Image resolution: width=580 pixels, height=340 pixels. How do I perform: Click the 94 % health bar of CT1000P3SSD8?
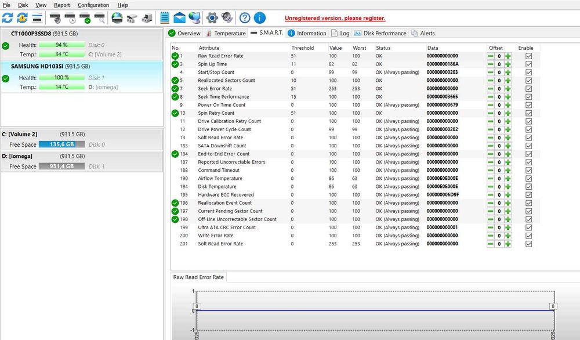tap(62, 45)
